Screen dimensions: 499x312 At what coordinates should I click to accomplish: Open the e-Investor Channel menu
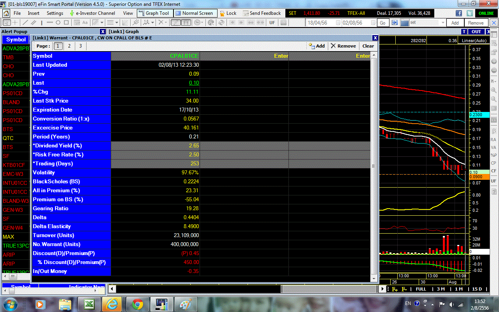pyautogui.click(x=92, y=13)
